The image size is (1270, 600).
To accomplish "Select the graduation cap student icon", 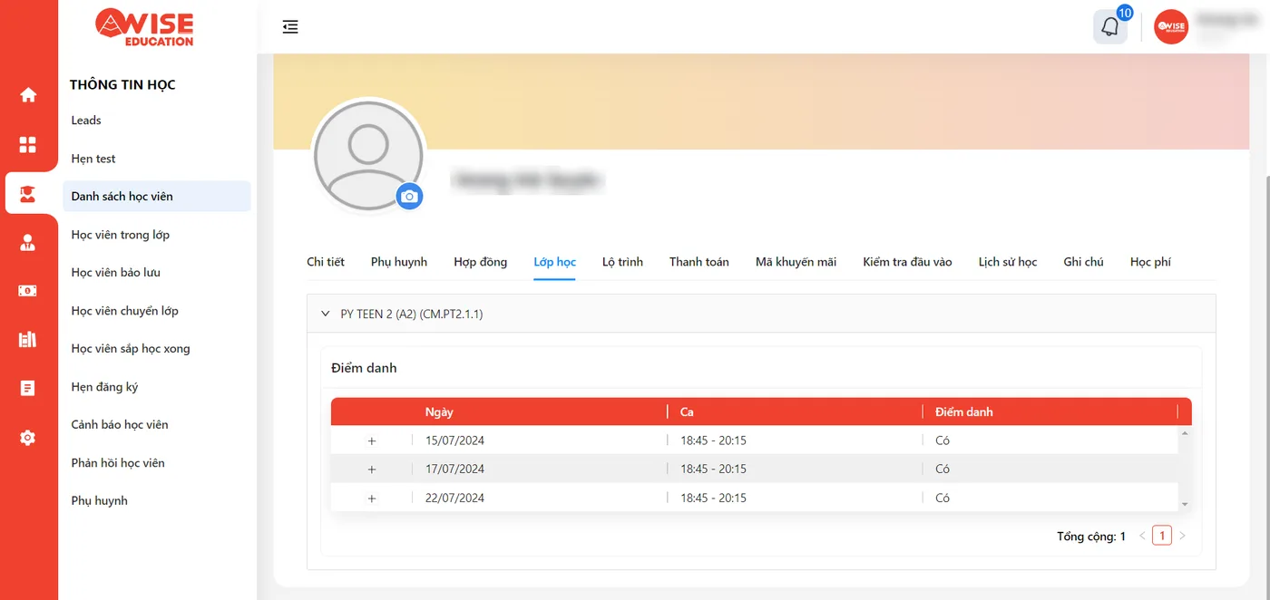I will (x=28, y=193).
